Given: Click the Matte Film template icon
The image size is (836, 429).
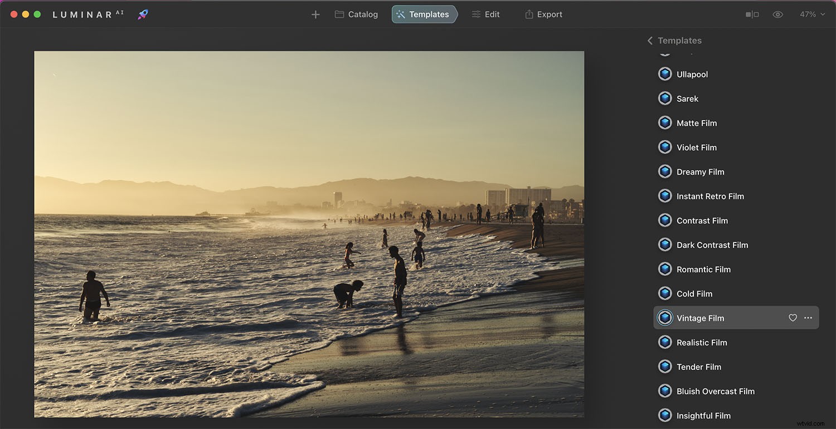Looking at the screenshot, I should point(665,122).
